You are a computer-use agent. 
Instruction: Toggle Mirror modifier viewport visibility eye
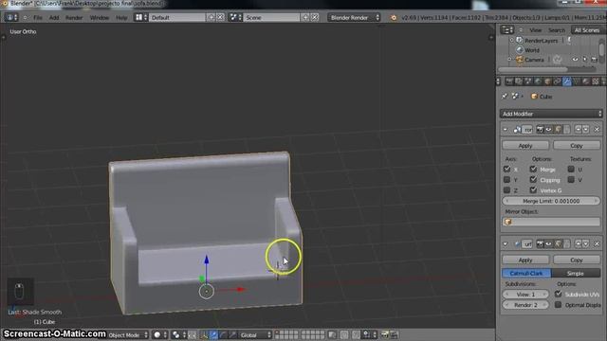548,130
